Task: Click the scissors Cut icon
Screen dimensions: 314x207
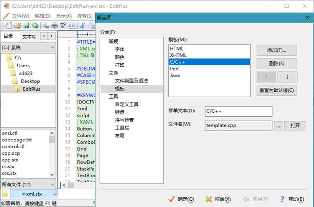Action: 82,26
